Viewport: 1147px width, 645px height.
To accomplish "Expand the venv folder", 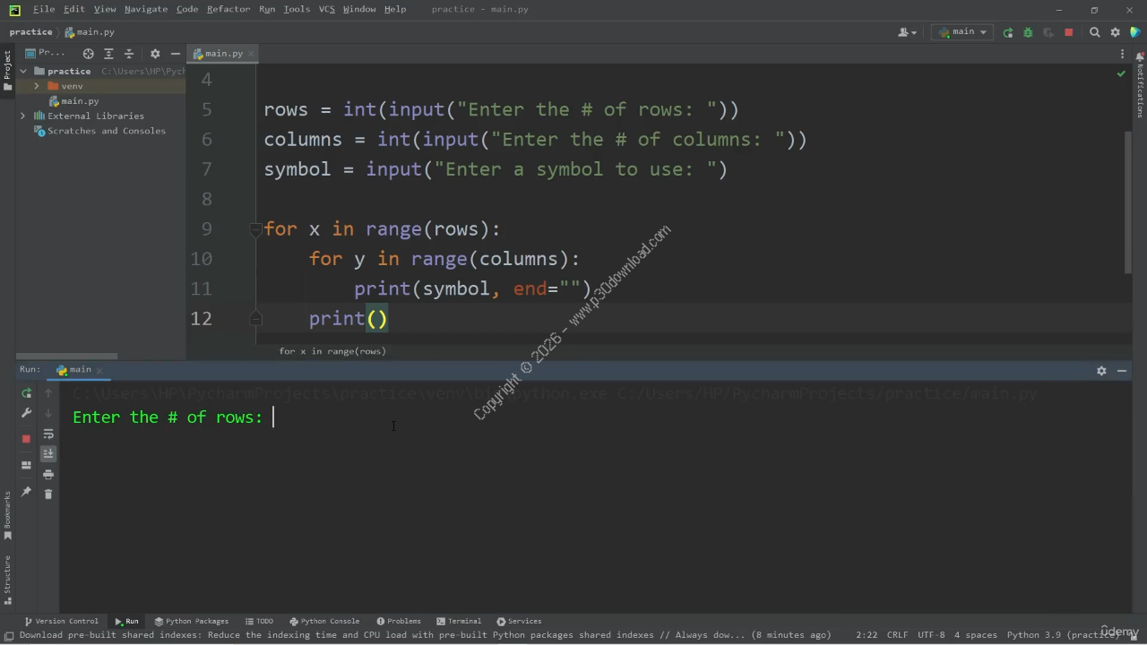I will coord(37,86).
